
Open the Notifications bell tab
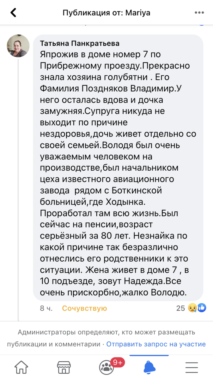149,367
